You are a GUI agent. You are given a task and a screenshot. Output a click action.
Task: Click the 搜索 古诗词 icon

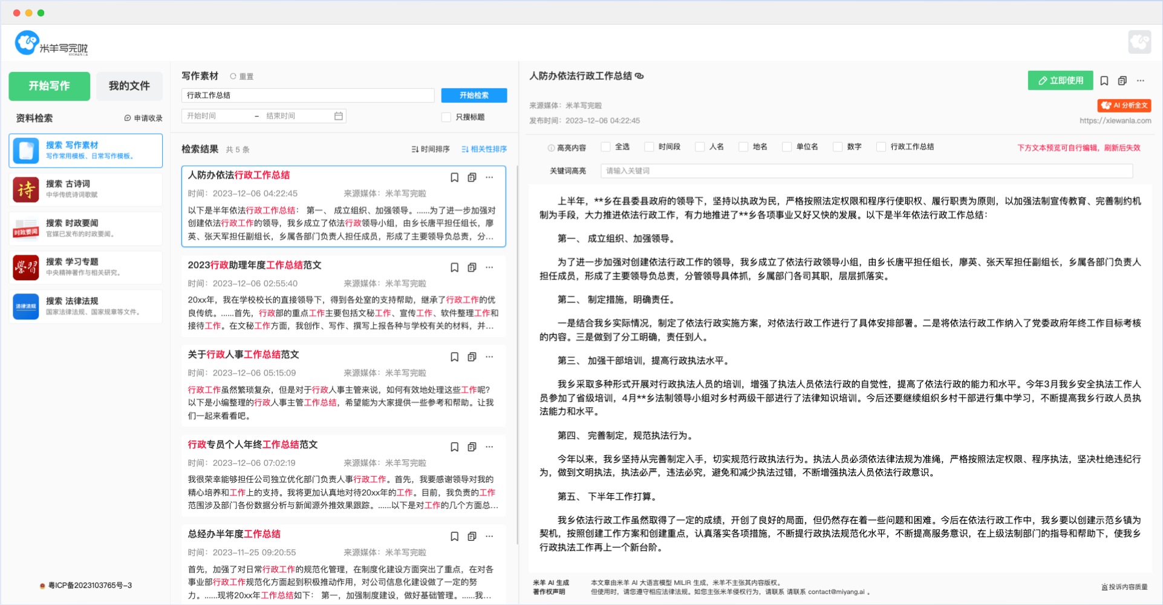point(26,189)
